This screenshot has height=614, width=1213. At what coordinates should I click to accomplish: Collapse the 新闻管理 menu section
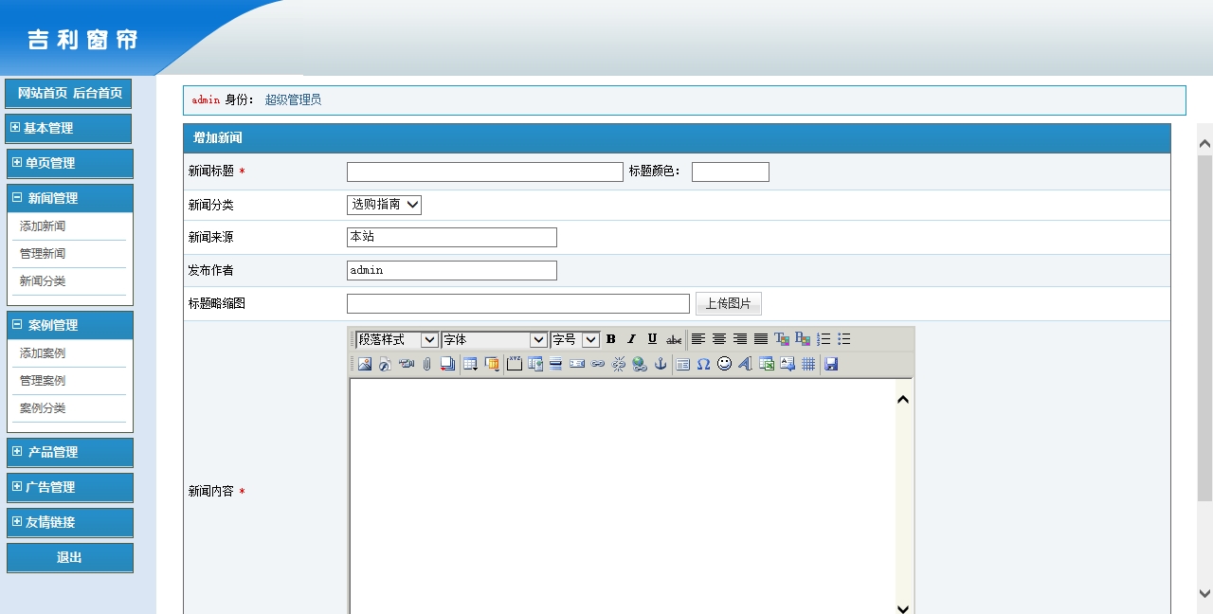(x=70, y=198)
